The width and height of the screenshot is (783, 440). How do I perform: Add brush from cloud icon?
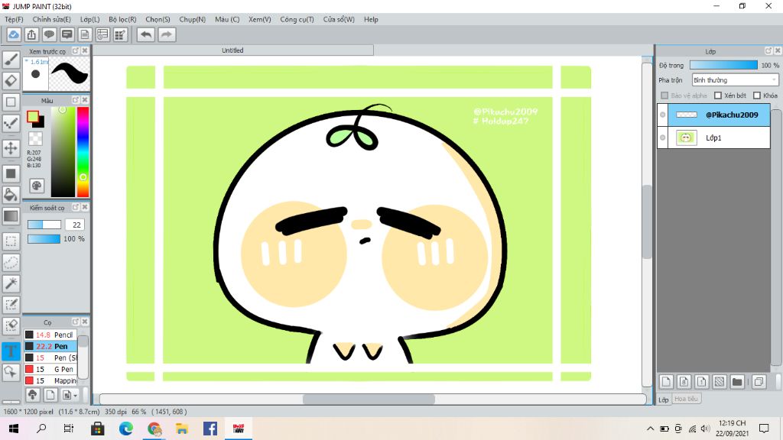32,395
